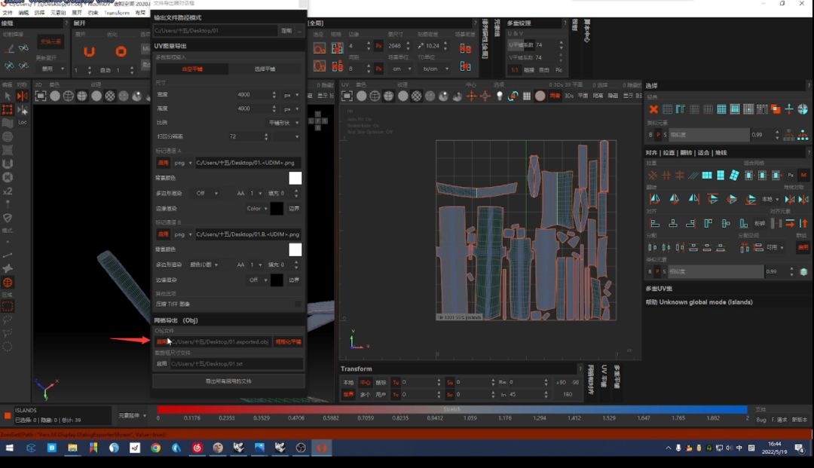The image size is (814, 468).
Task: Click the orange U unfold icon
Action: [89, 51]
